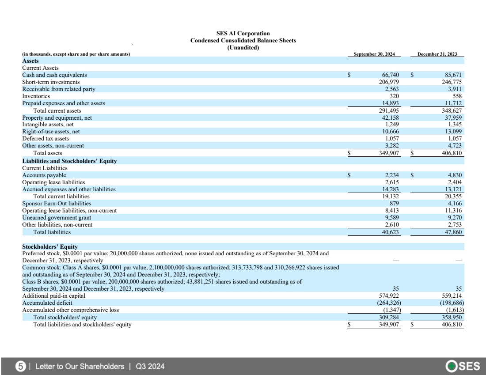
Task: Click the 'Other liabilities, non-current' label
Action: point(57,225)
